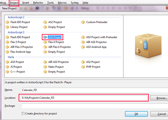Viewport: 168px width, 120px height.
Task: Open the Project menu
Action: 14,3
